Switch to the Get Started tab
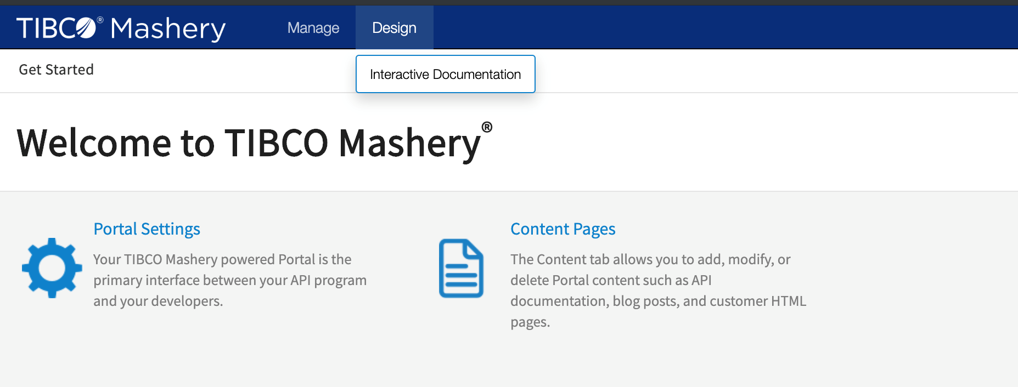 point(56,70)
